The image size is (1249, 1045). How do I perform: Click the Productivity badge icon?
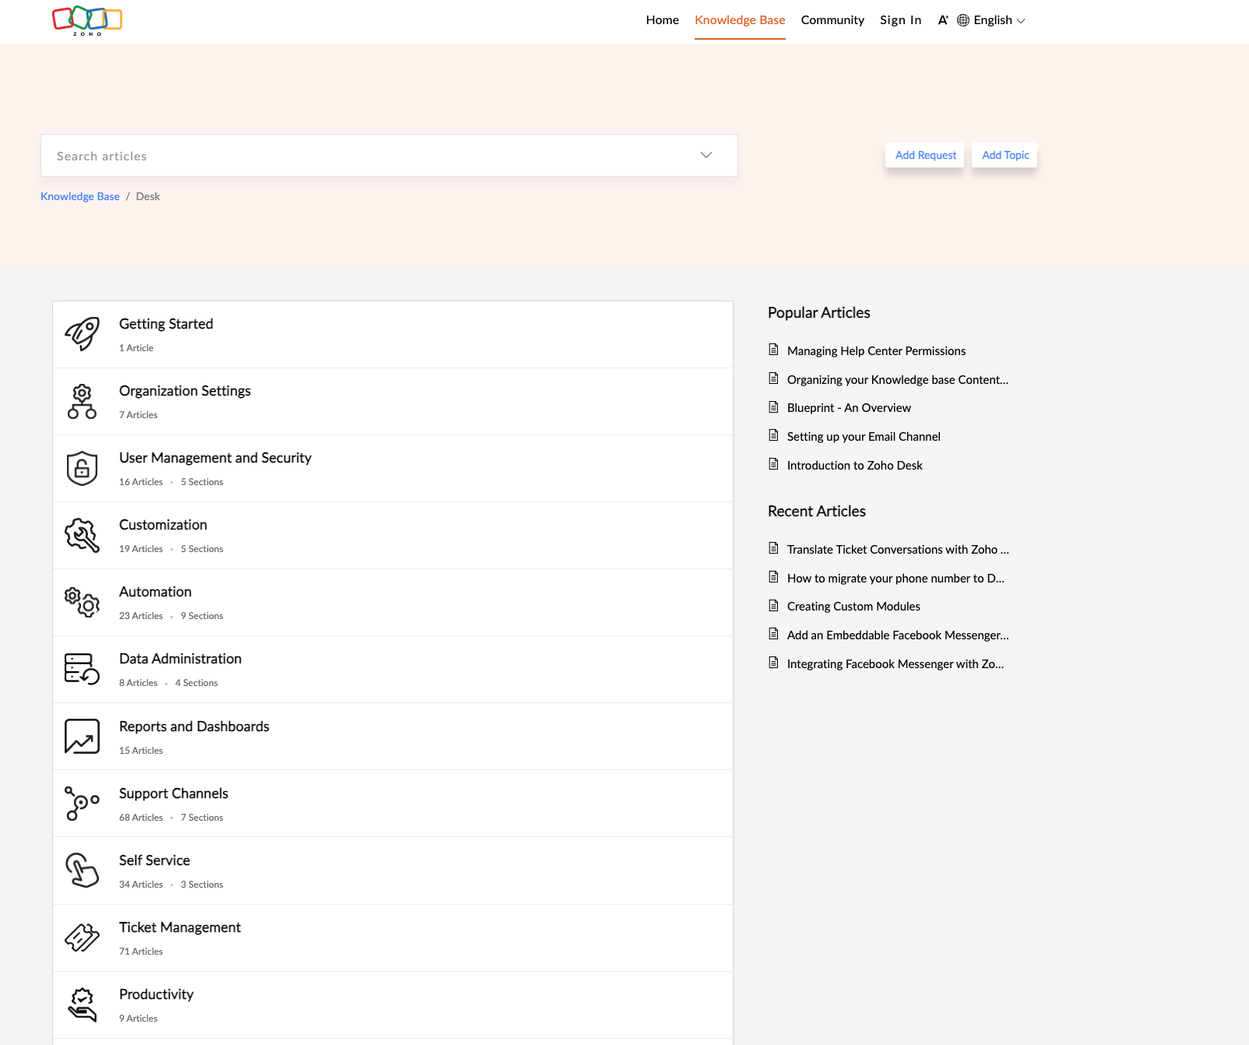point(82,1005)
